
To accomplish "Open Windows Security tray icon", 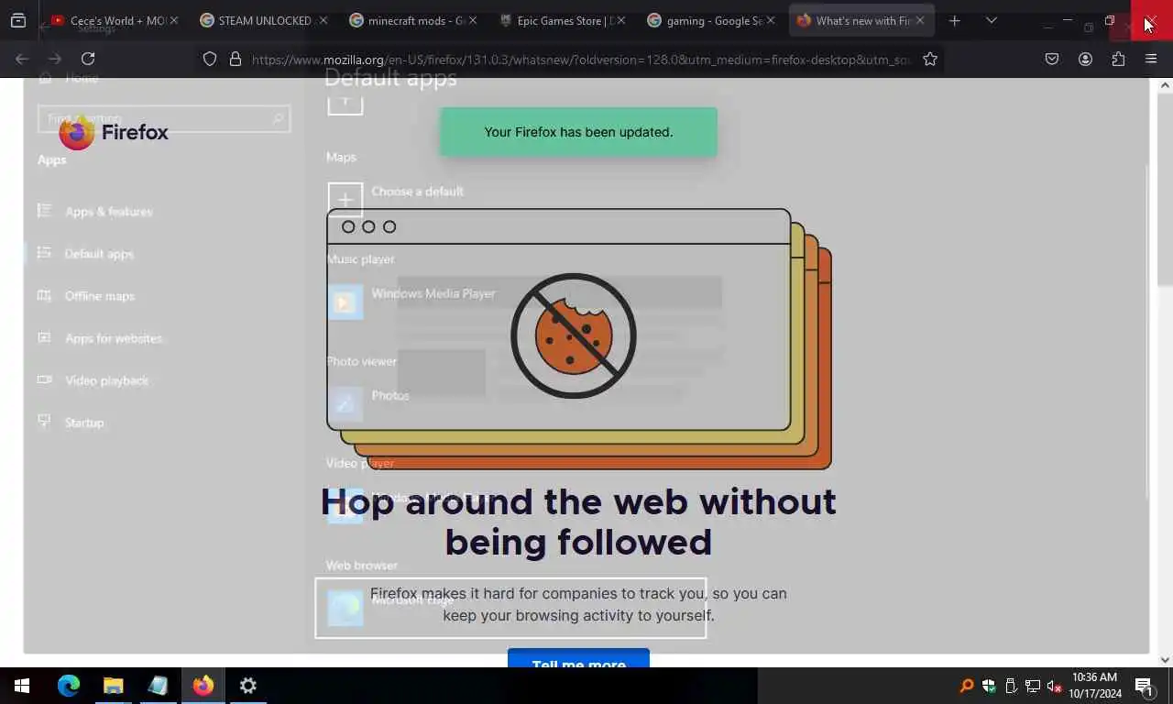I will click(989, 686).
